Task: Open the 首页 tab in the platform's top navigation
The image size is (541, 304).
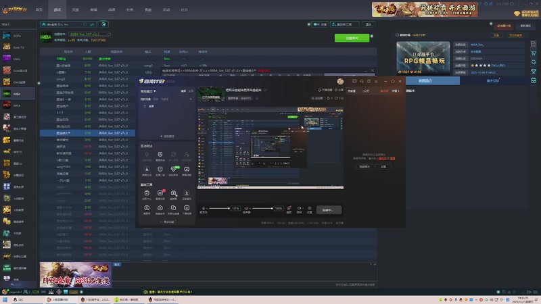Action: (39, 9)
